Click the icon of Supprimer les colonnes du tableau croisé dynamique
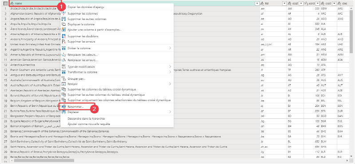The image size is (355, 164). (x=63, y=90)
